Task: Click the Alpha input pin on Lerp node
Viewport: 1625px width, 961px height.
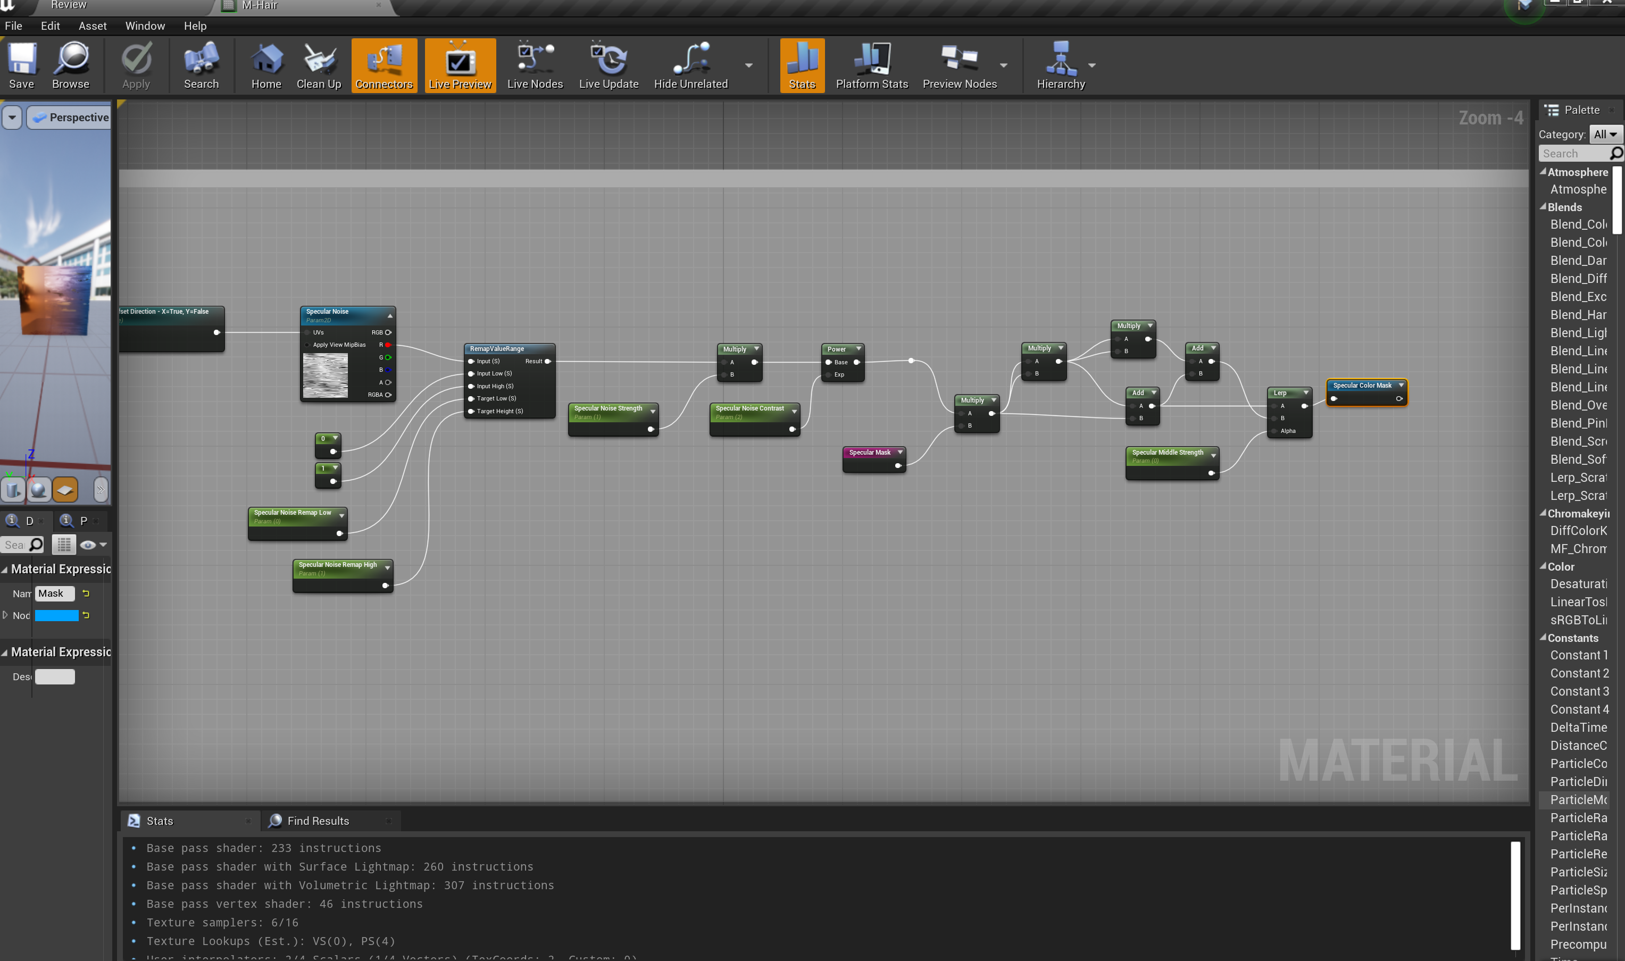Action: [1274, 431]
